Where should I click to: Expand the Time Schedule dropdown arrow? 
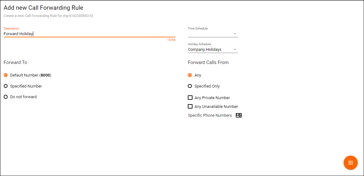click(235, 34)
